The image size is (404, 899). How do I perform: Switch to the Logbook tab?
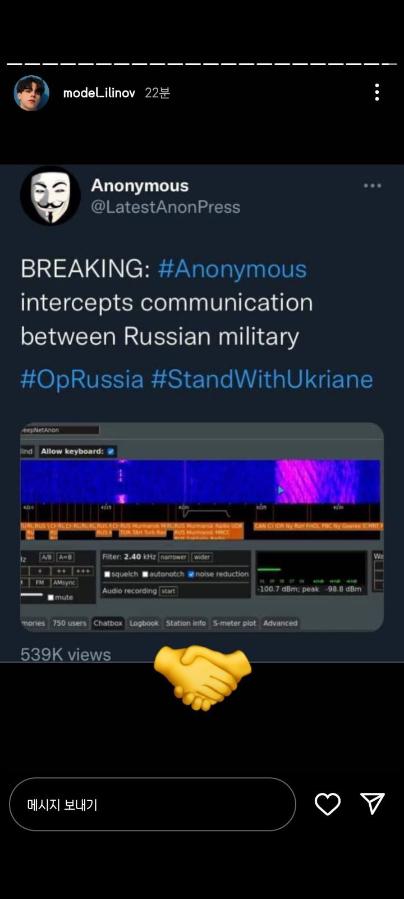pyautogui.click(x=144, y=623)
